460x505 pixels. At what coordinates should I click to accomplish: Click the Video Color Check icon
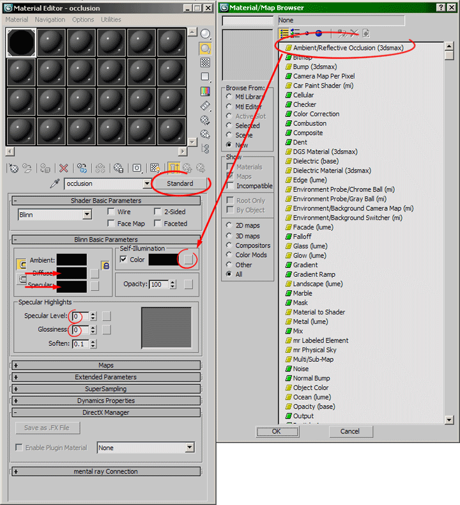(x=205, y=91)
